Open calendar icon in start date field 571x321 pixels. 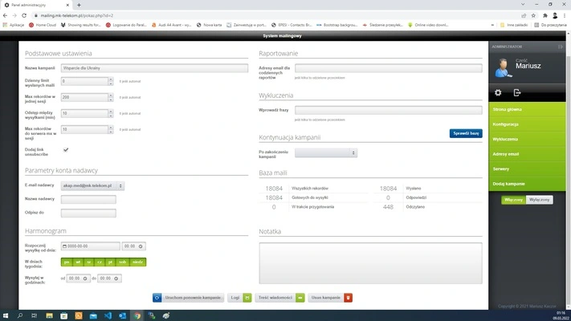click(x=64, y=246)
